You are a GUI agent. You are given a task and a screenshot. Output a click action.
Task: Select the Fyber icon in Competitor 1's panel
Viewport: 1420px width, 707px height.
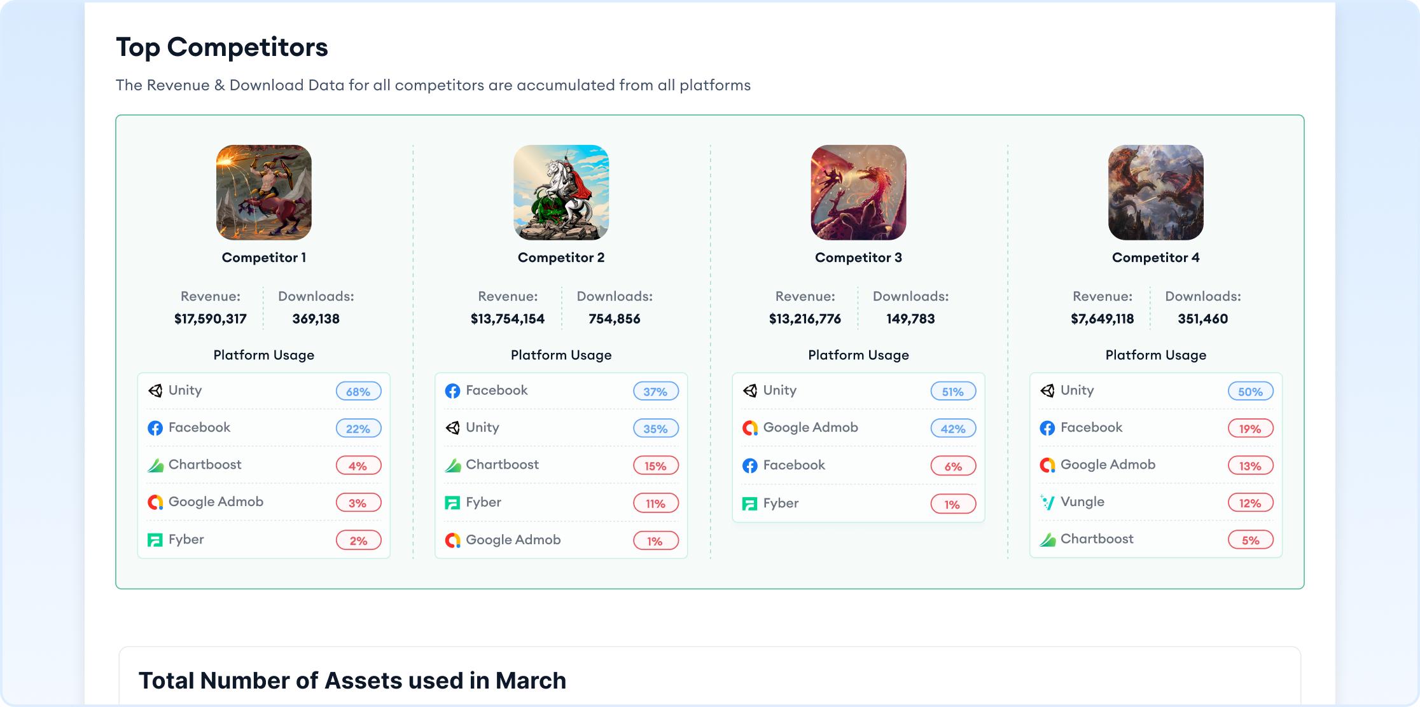(x=157, y=539)
